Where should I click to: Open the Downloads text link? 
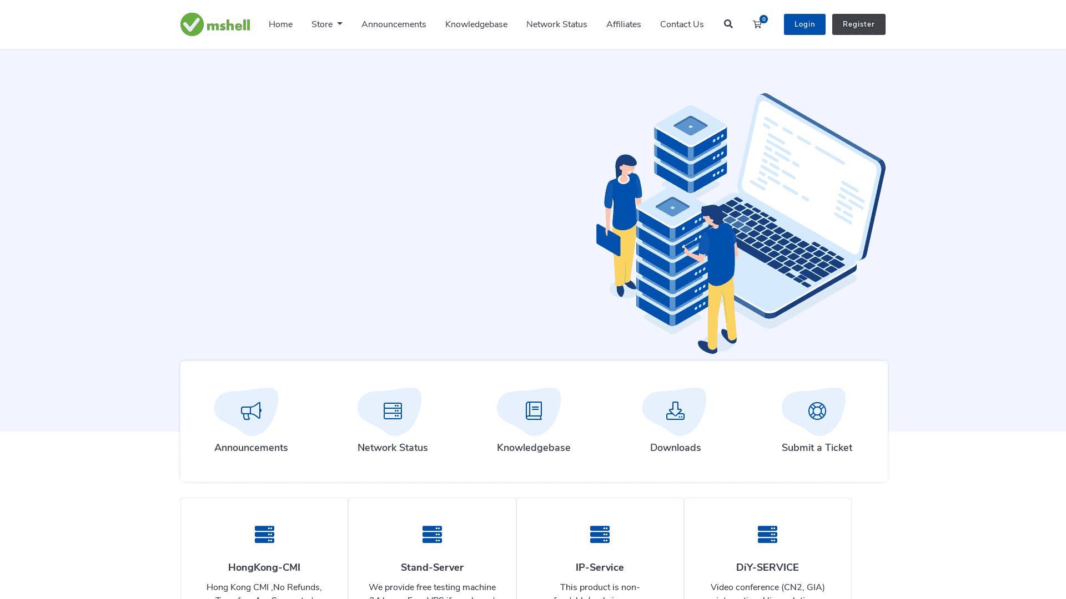(675, 448)
